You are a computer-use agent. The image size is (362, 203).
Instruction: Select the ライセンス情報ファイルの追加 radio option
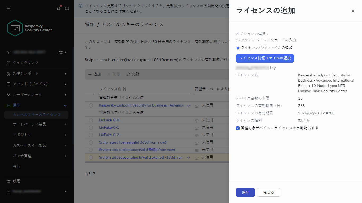tap(238, 48)
